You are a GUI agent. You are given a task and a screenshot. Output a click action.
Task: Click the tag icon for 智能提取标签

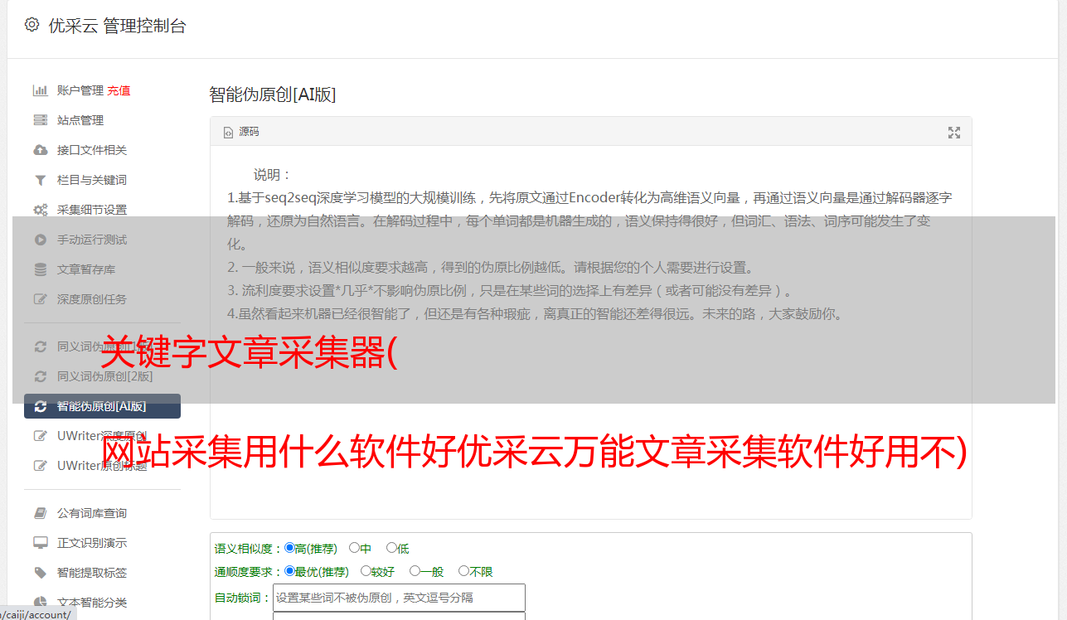(x=40, y=573)
